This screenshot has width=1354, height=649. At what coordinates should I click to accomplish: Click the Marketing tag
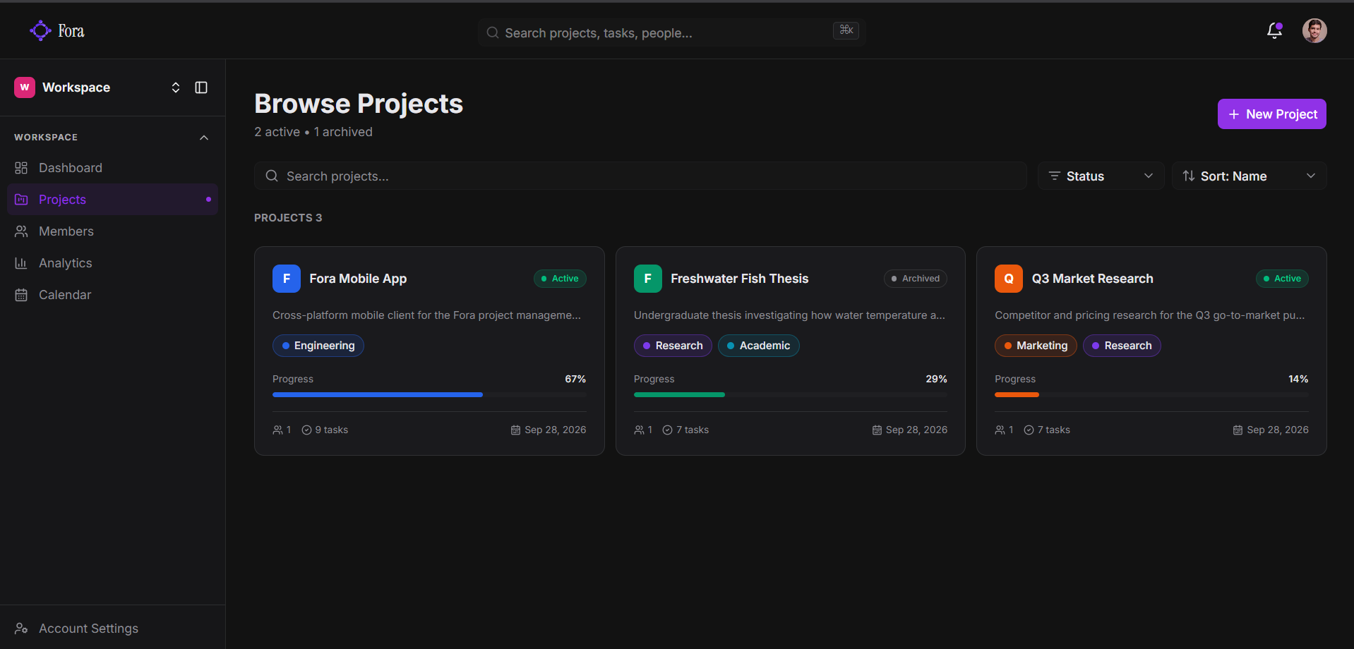click(1036, 346)
